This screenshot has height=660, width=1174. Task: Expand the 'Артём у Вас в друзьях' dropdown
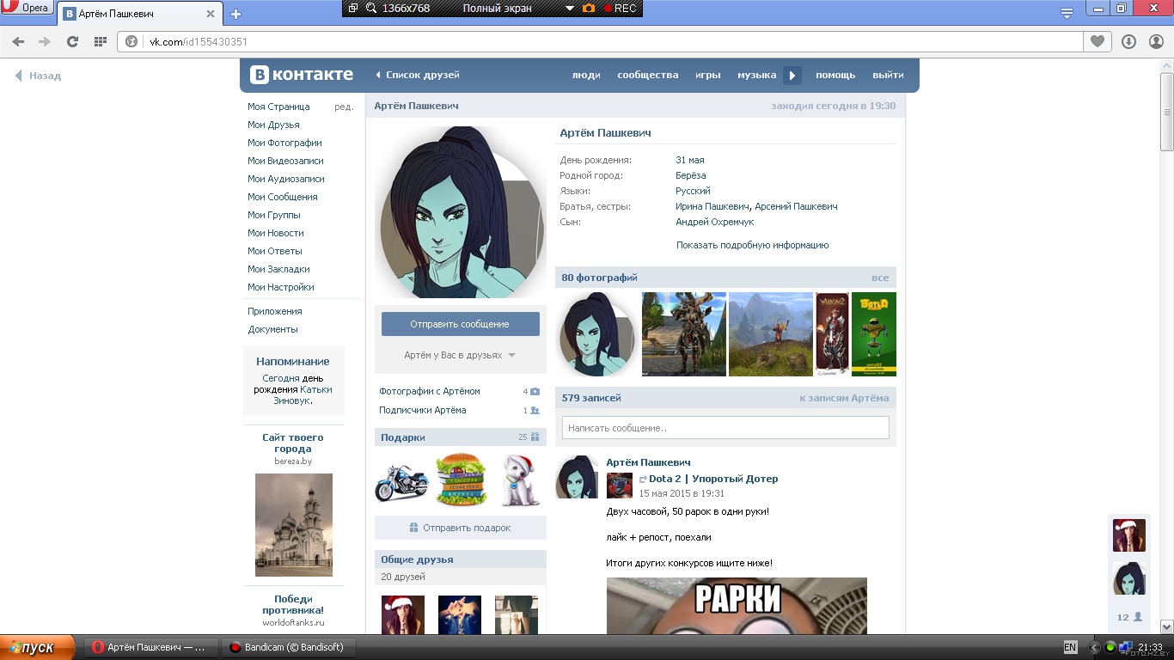(460, 355)
